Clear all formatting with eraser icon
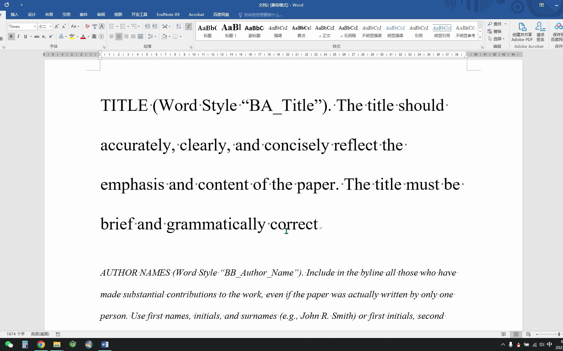This screenshot has height=351, width=563. click(87, 26)
